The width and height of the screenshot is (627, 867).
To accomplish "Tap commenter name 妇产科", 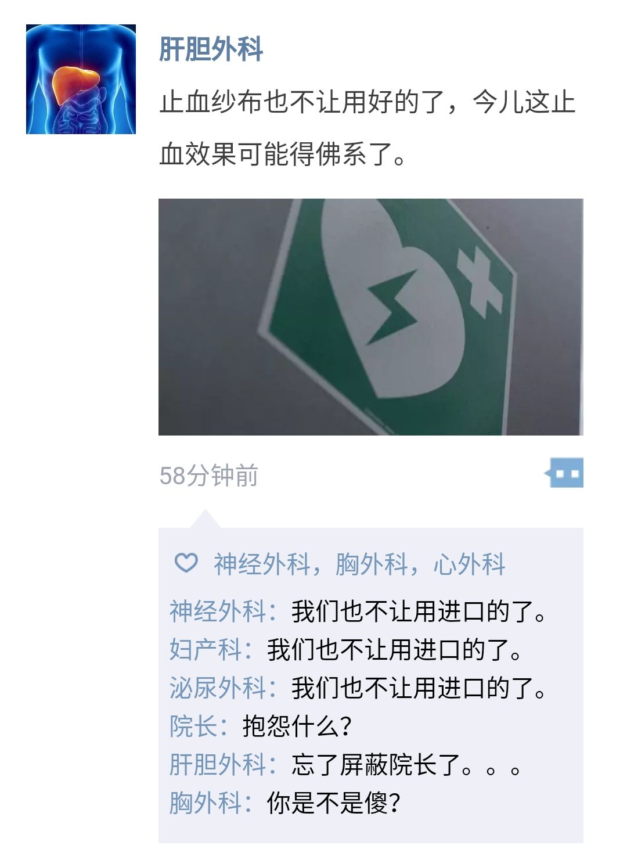I will 206,650.
